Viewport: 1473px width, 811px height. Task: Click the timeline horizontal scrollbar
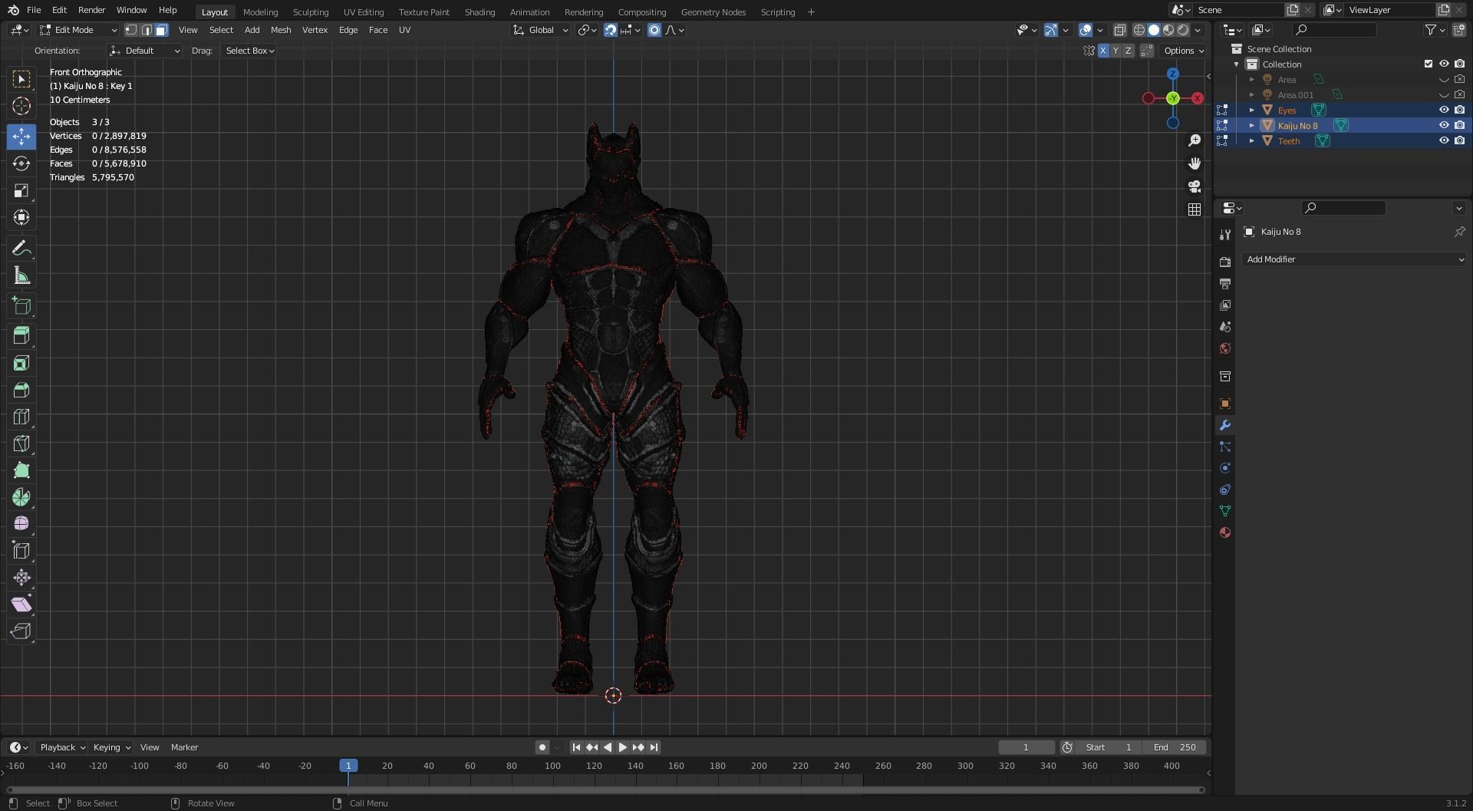pyautogui.click(x=605, y=790)
